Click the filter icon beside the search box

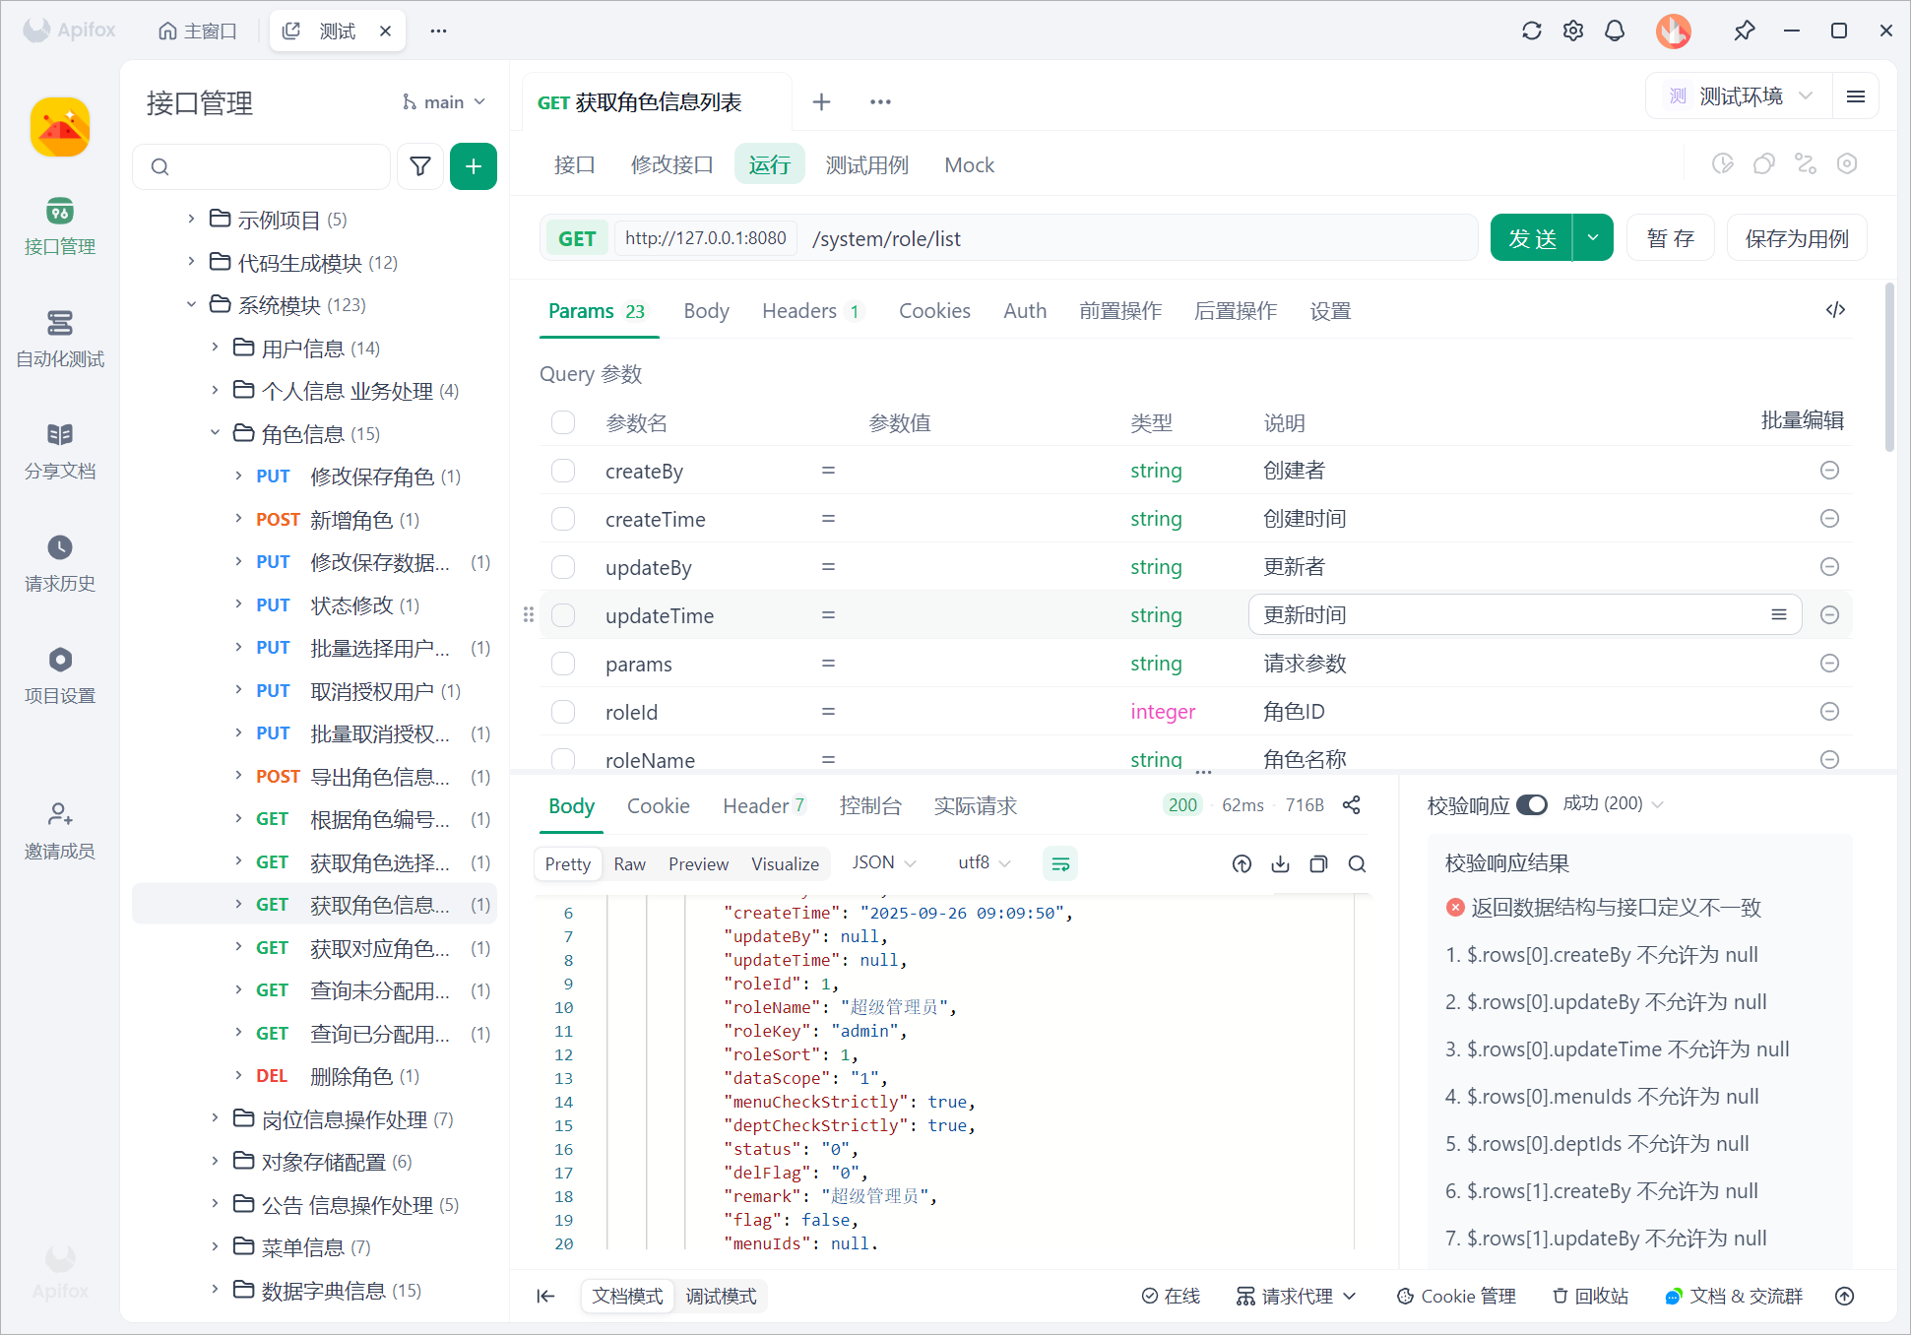click(420, 166)
